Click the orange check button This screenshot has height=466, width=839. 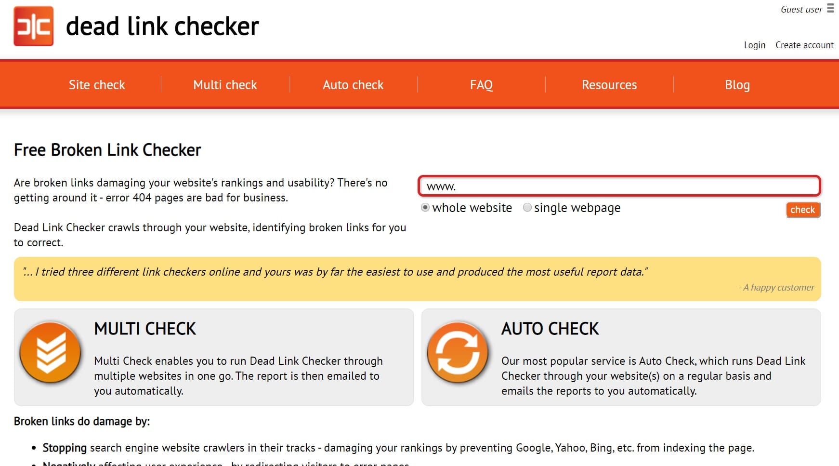pos(803,210)
